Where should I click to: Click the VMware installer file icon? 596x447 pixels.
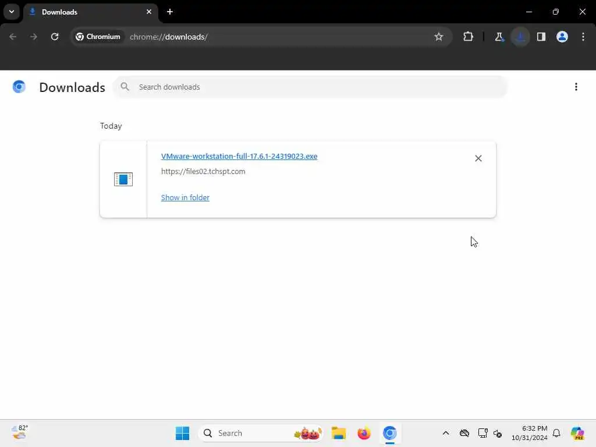click(123, 179)
